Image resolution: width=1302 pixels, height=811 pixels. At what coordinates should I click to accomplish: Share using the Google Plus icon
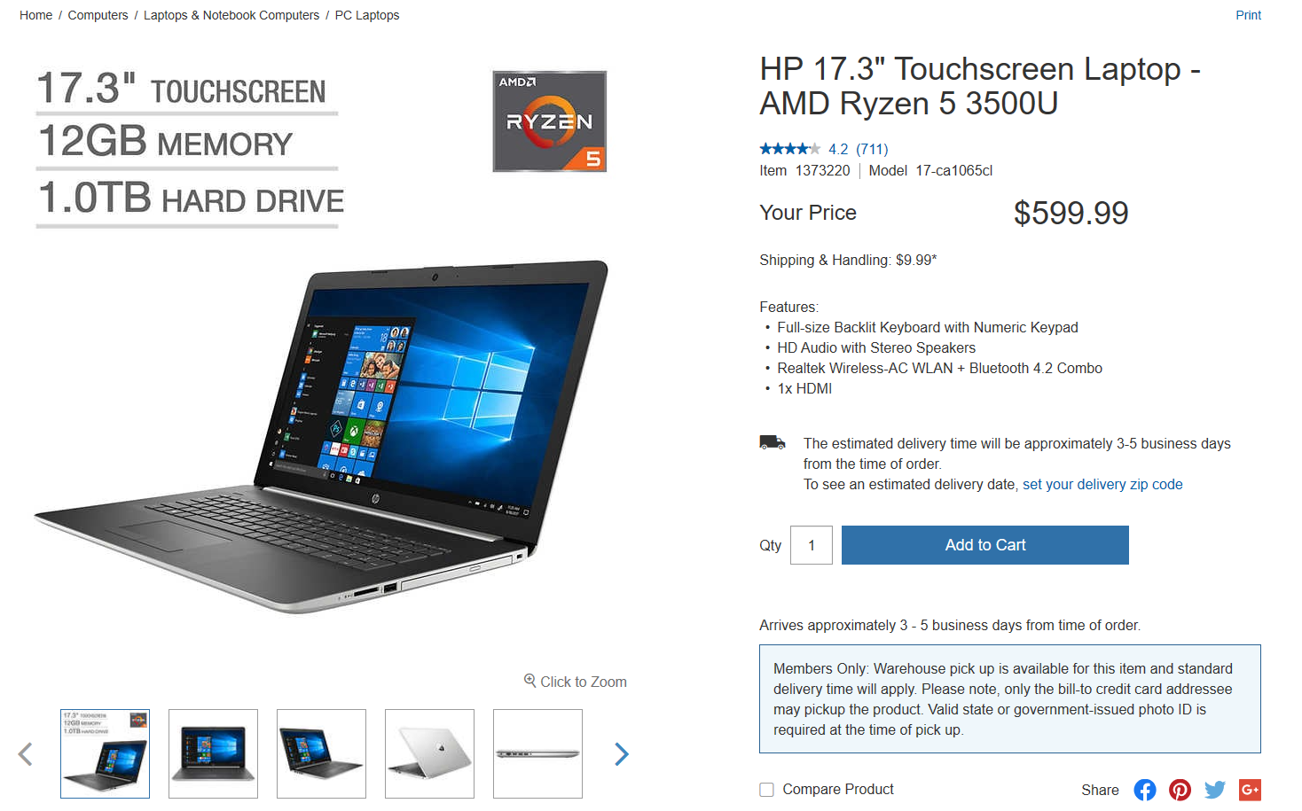click(1250, 790)
